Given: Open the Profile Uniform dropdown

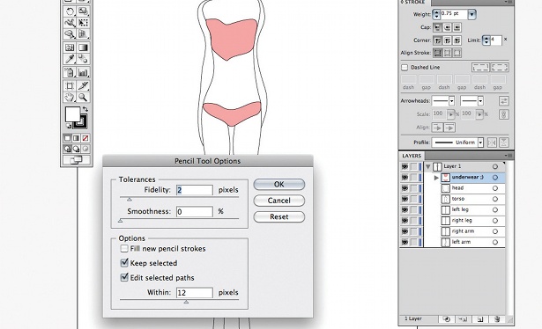Looking at the screenshot, I should coord(480,143).
